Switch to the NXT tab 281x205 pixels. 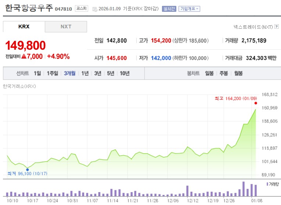[x=66, y=26]
